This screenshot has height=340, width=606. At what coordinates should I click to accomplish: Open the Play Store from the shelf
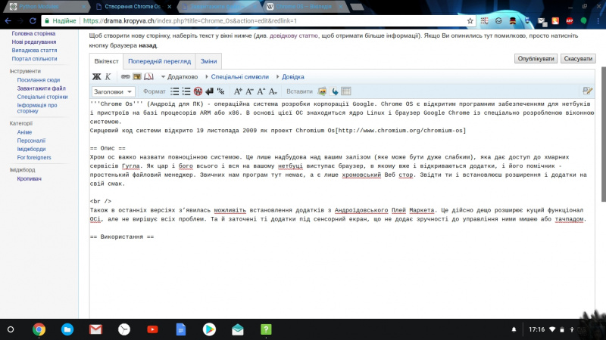click(x=209, y=329)
